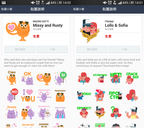This screenshot has width=144, height=128.
Task: Tap 下載 button for Lollo & Sofia
Action: click(x=124, y=50)
